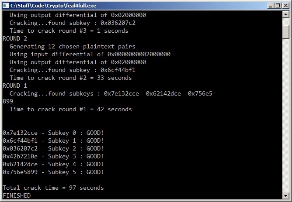Viewport: 292px width, 202px height.
Task: Click the FINISHED text at the bottom
Action: pos(17,195)
